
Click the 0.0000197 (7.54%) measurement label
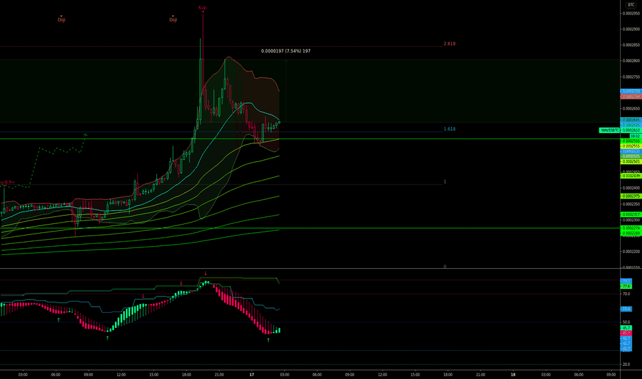[286, 51]
